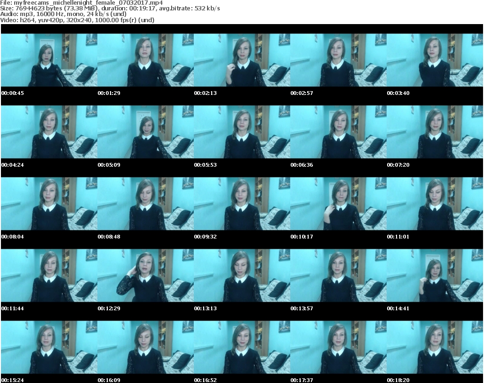Click the thumbnail timestamped 00:09:32
The image size is (484, 383).
click(x=242, y=204)
